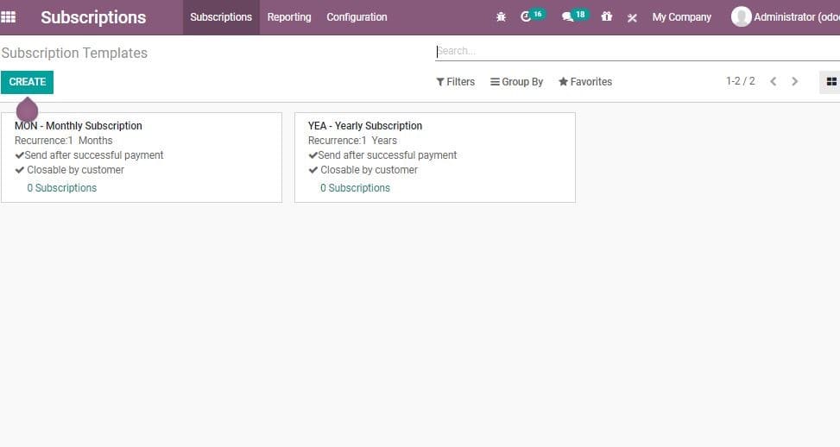Open the Favorites dropdown
This screenshot has width=840, height=447.
tap(585, 82)
